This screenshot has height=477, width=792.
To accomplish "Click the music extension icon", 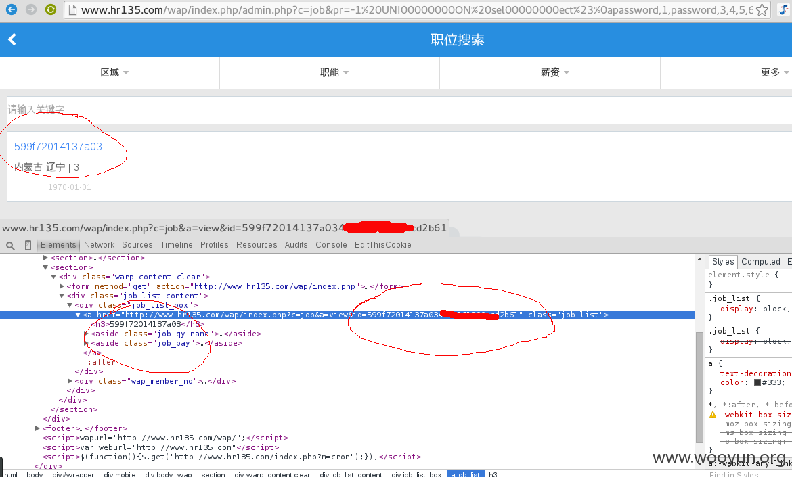I will coord(783,9).
